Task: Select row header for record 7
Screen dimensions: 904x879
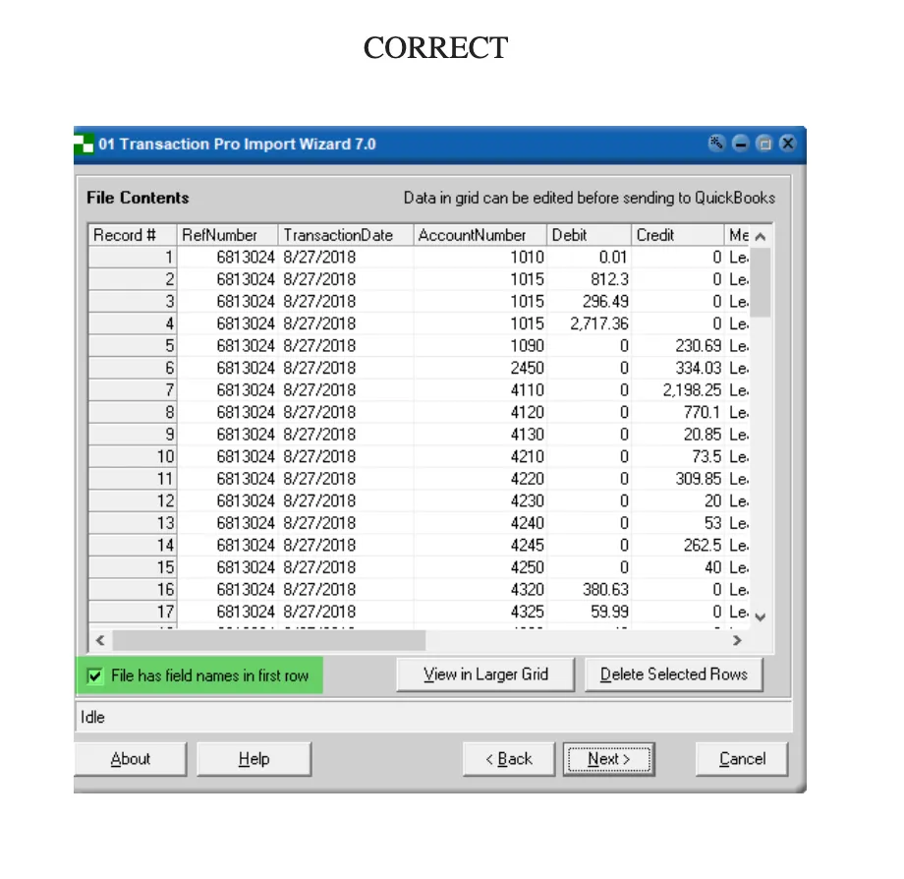Action: click(133, 390)
